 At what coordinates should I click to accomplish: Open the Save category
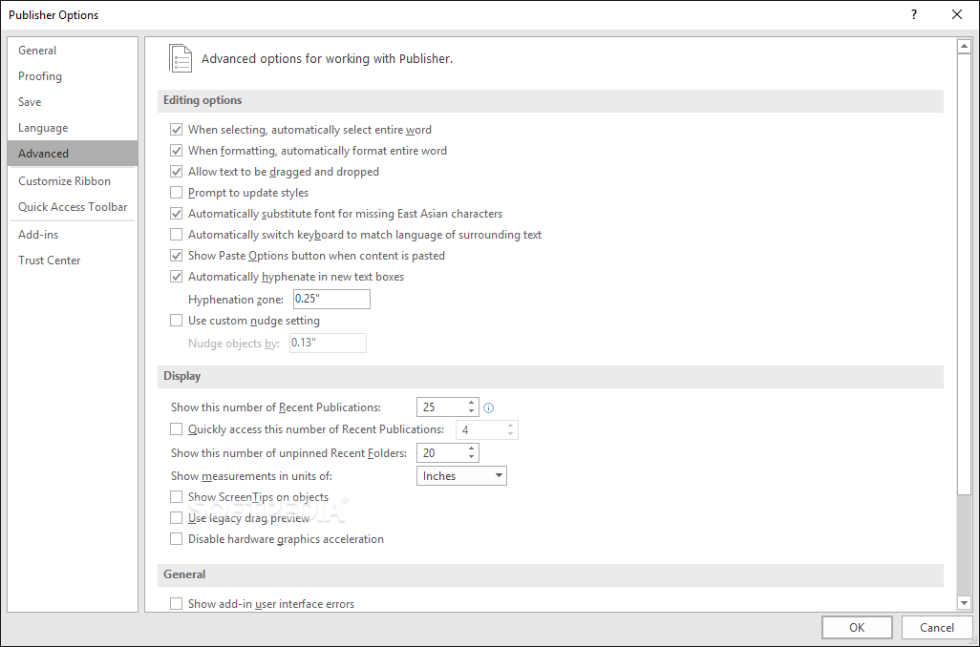pos(73,102)
